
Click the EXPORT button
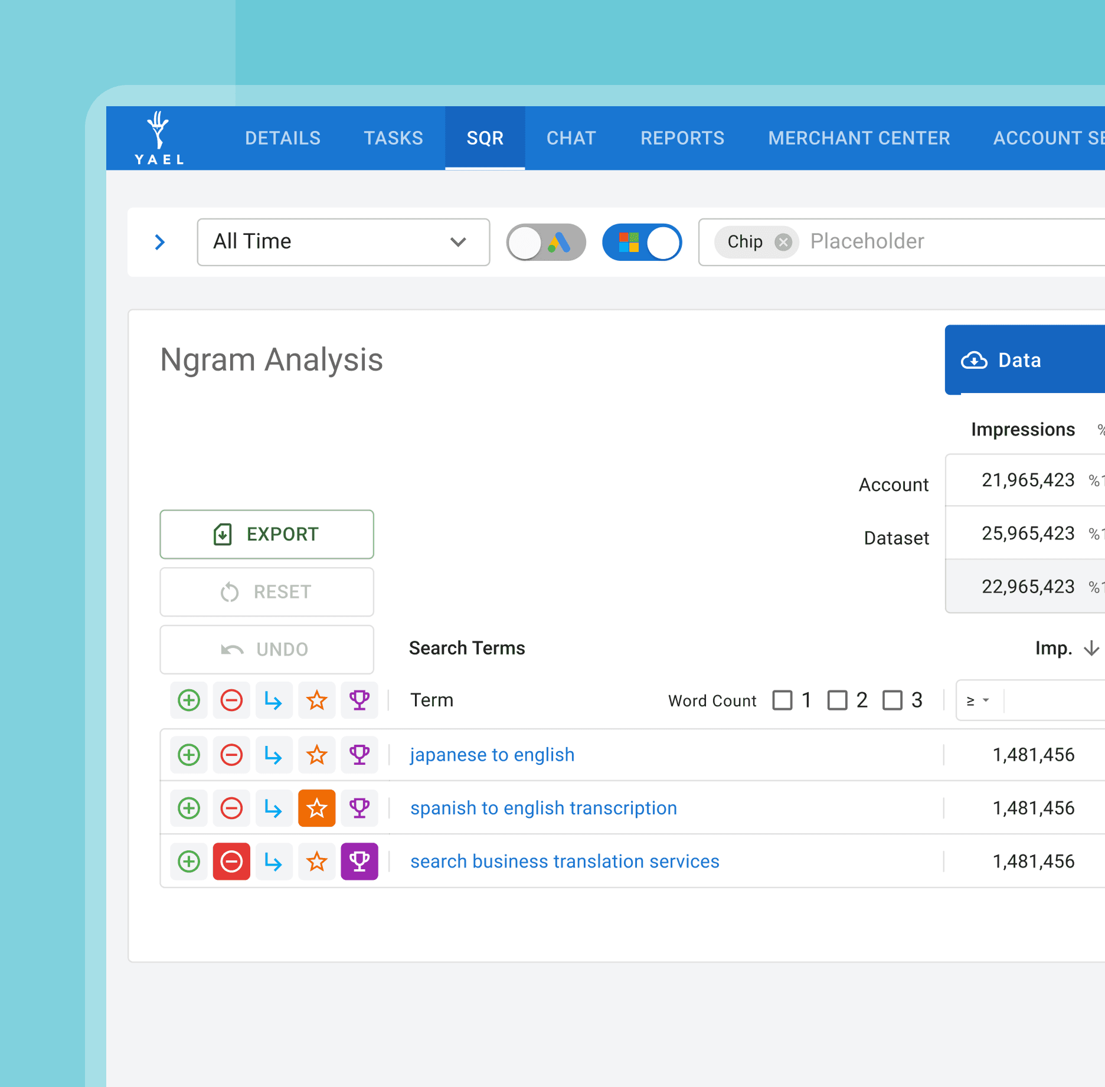point(267,534)
